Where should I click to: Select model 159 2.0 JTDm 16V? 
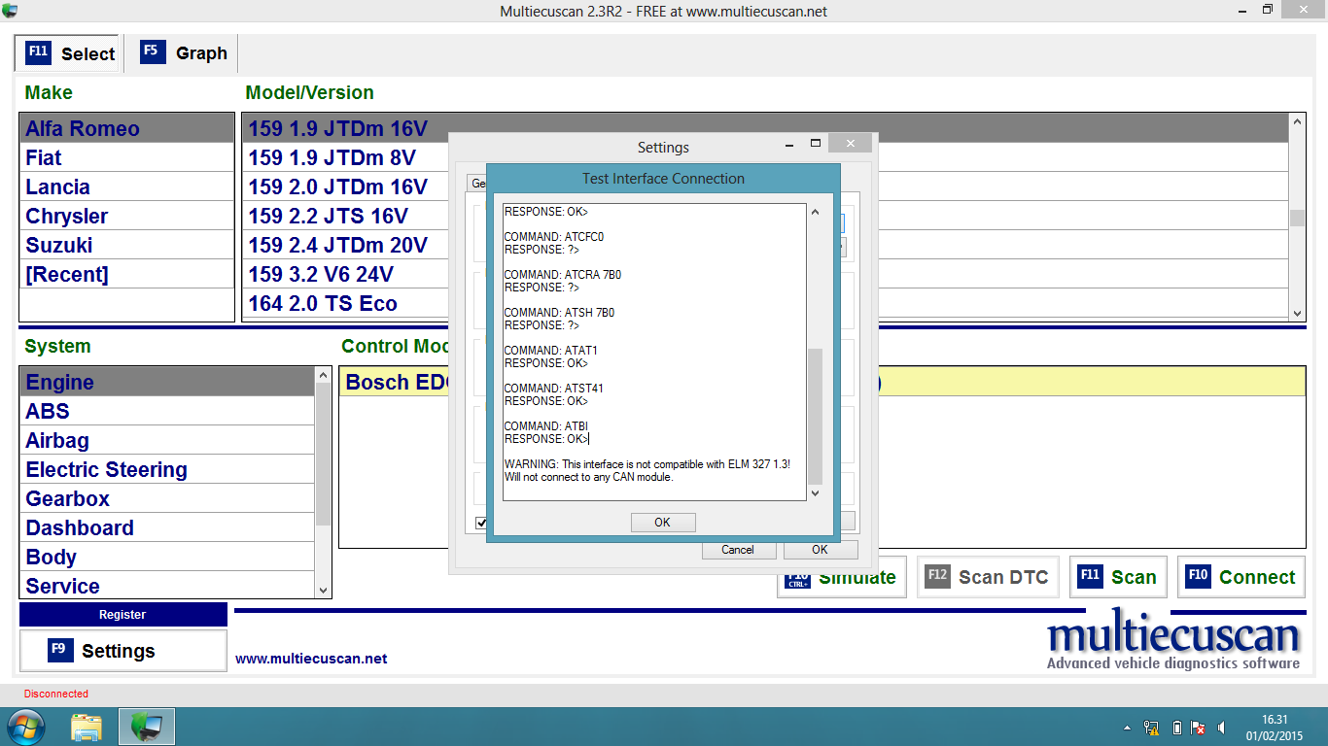coord(345,186)
